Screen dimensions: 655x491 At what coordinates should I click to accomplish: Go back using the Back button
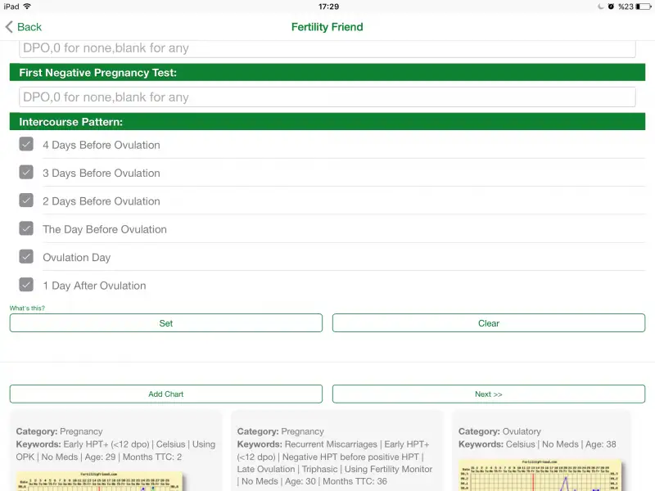(x=24, y=27)
